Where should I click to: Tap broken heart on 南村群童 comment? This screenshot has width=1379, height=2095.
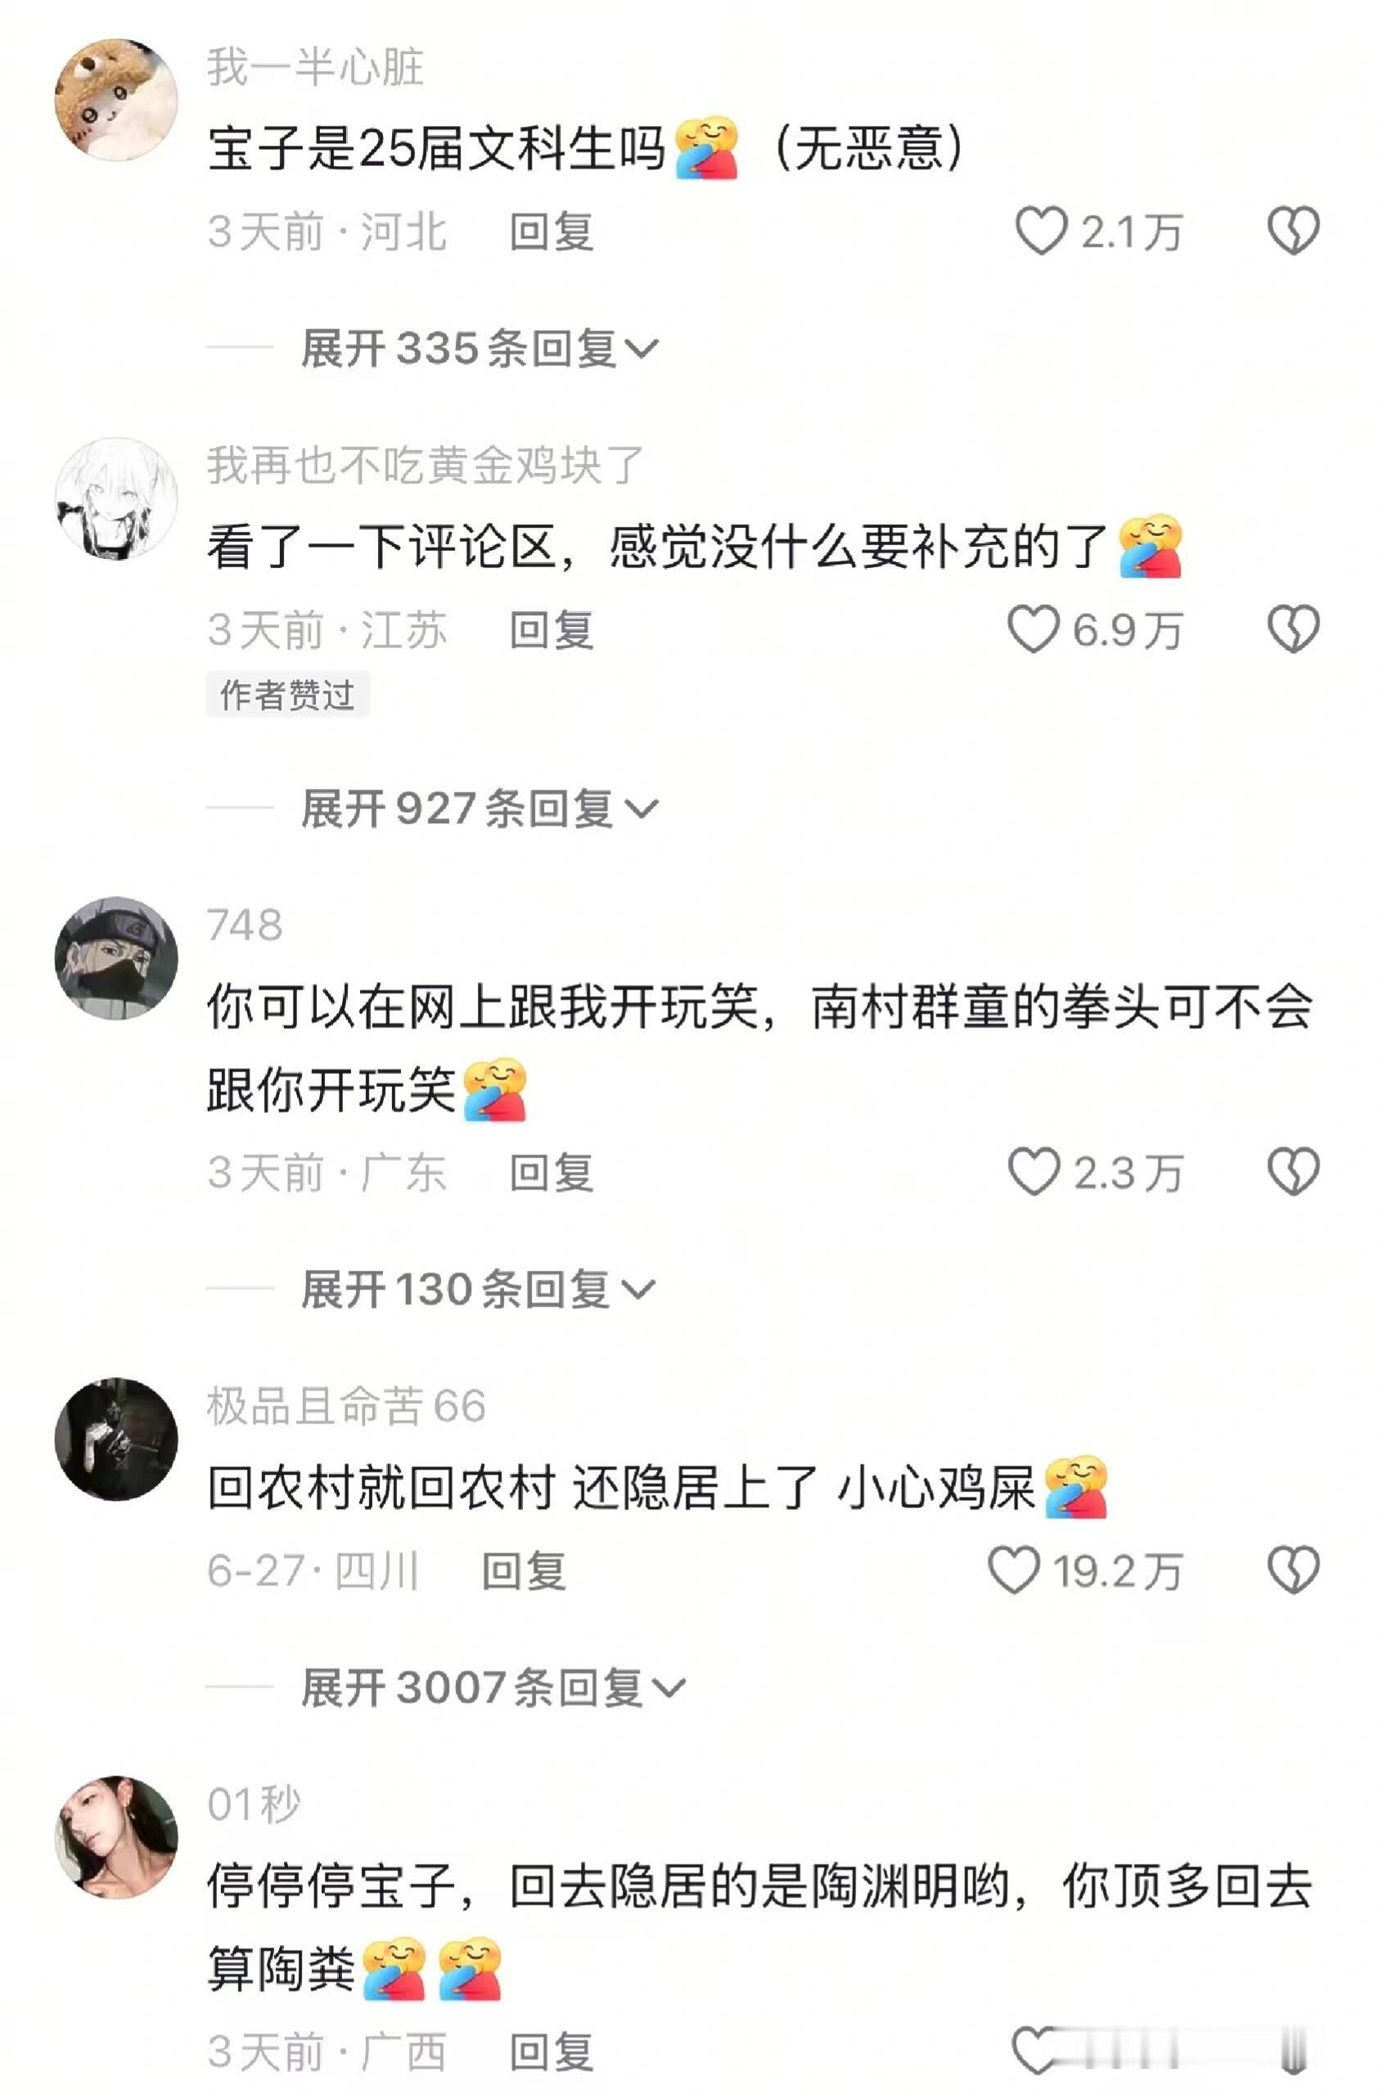click(x=1292, y=1171)
